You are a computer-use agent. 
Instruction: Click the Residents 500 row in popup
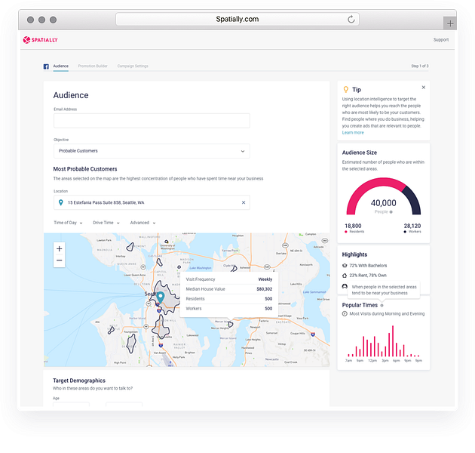click(229, 299)
